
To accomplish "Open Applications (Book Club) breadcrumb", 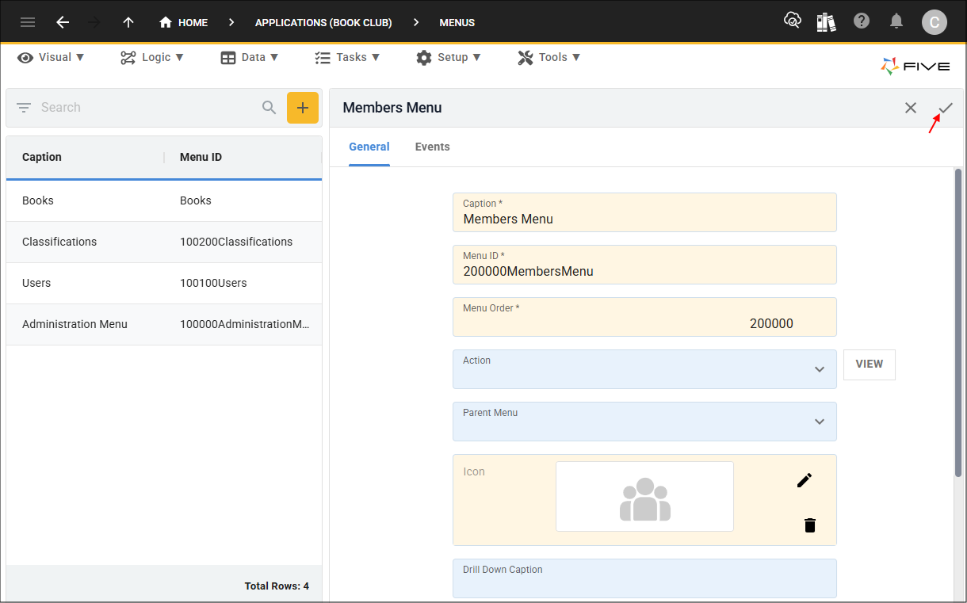I will (323, 22).
